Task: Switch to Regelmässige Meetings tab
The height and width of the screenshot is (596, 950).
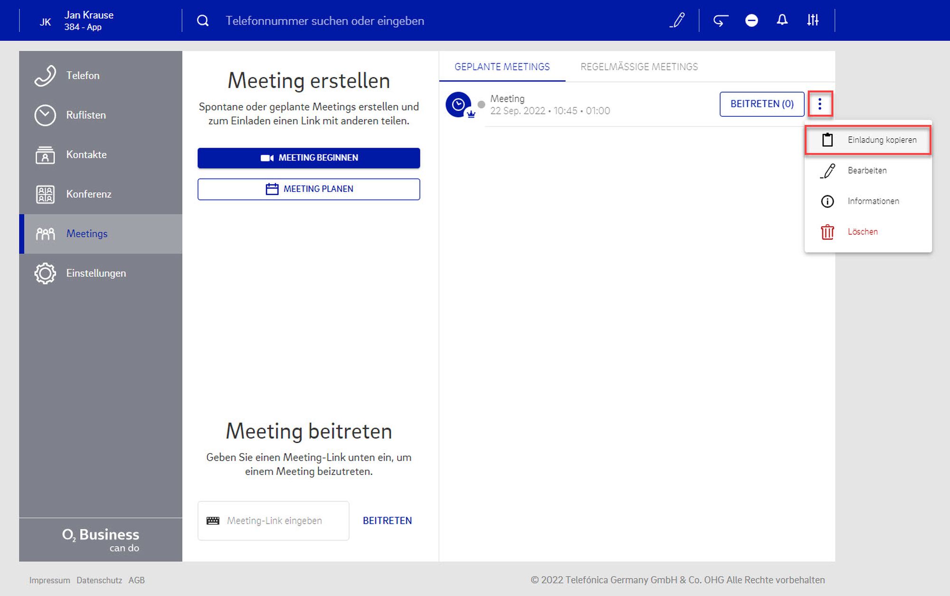Action: [639, 67]
